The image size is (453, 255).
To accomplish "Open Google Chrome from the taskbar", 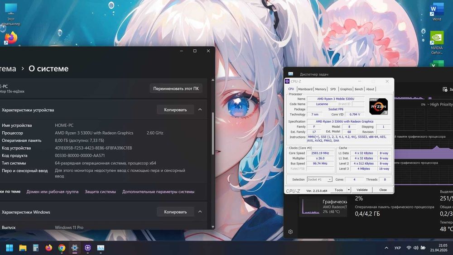I will pyautogui.click(x=62, y=248).
